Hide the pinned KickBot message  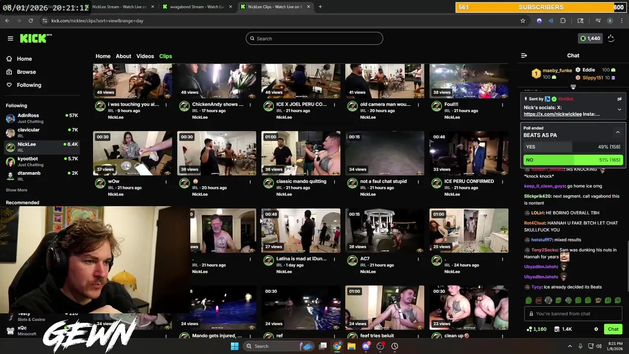[x=619, y=99]
